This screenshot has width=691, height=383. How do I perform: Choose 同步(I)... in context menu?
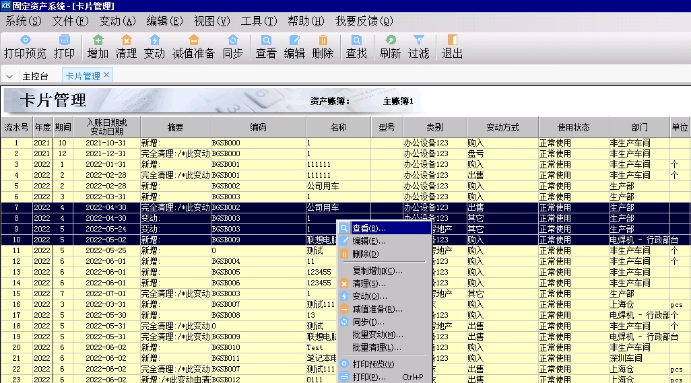click(x=385, y=322)
